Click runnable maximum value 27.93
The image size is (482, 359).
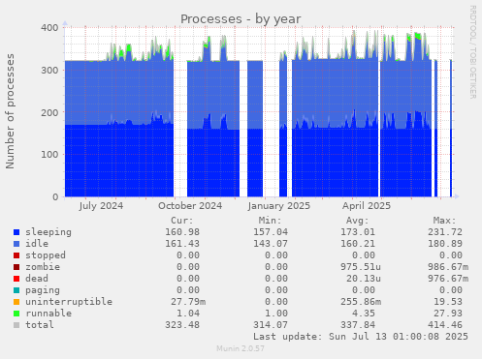coord(448,314)
